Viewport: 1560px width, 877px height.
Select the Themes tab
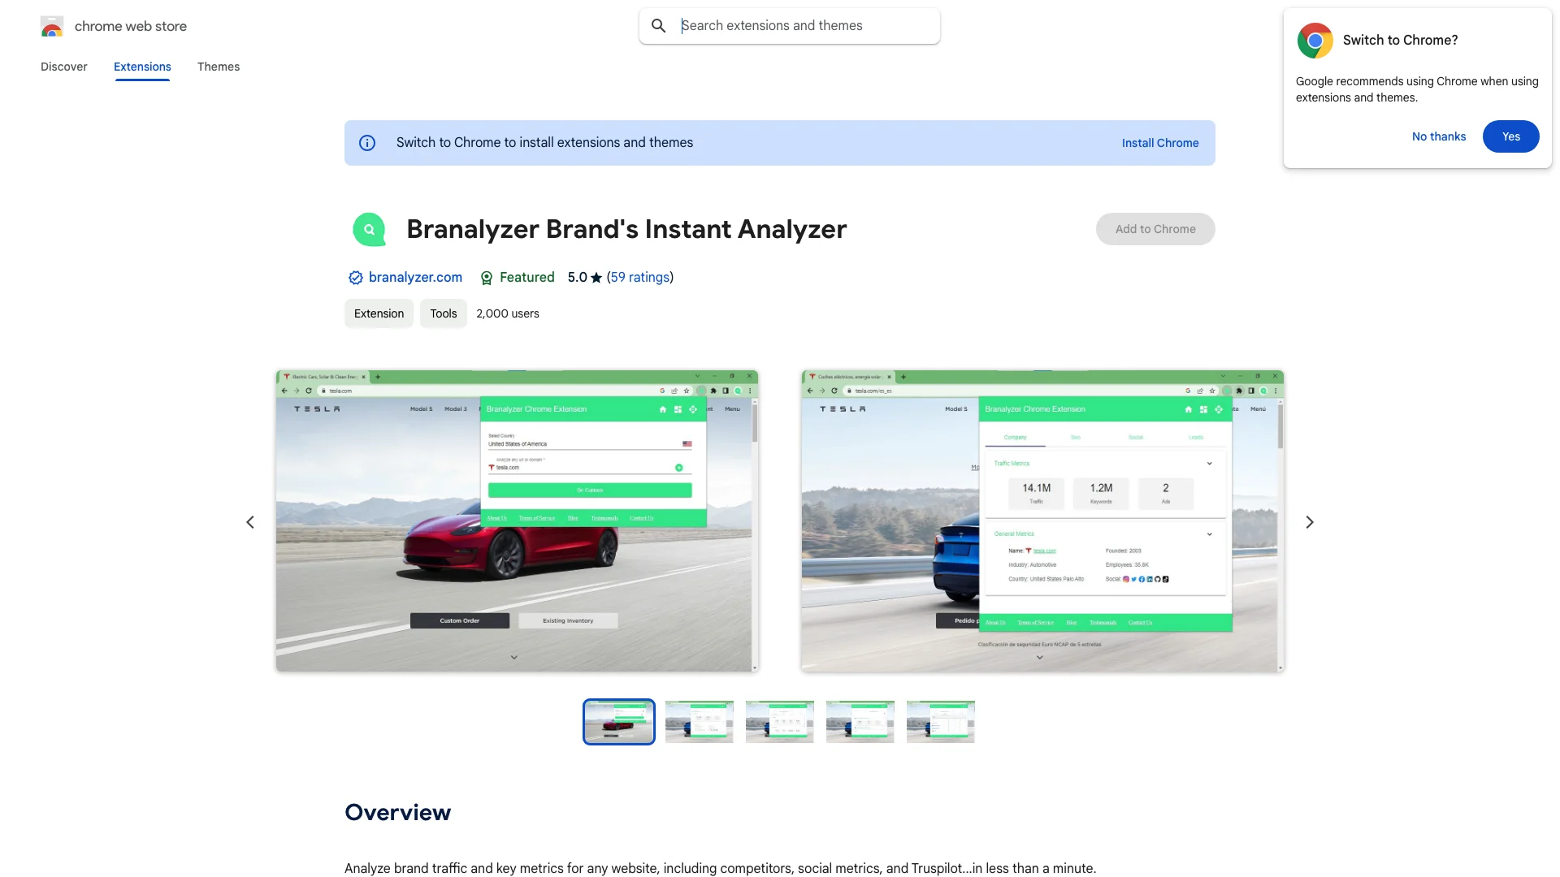tap(218, 67)
